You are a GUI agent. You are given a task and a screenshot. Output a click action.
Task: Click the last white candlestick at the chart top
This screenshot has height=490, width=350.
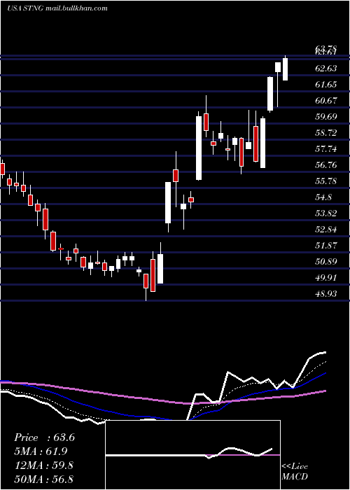pyautogui.click(x=285, y=69)
